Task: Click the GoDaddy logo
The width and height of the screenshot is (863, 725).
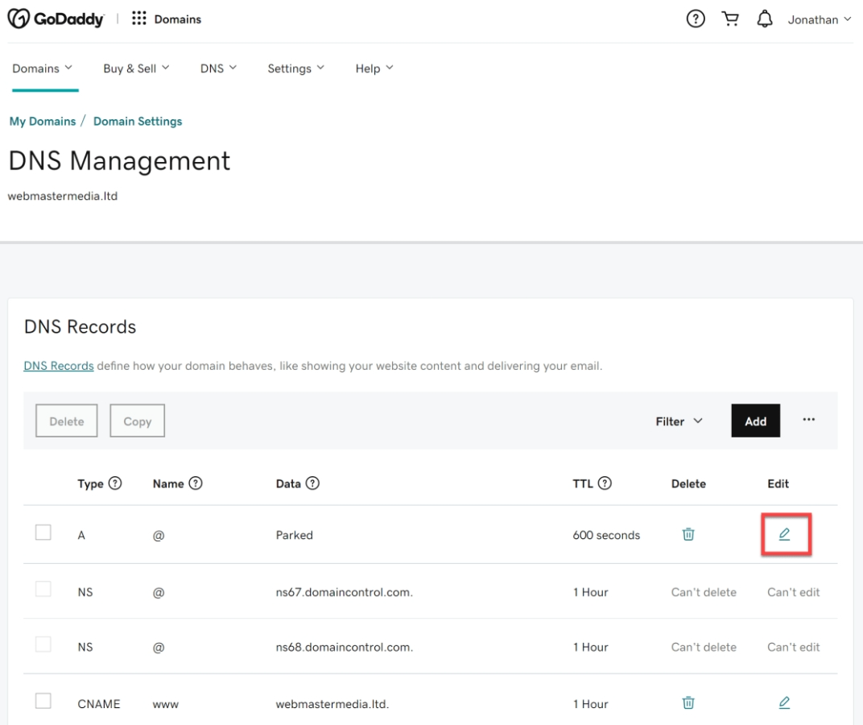Action: click(x=56, y=19)
